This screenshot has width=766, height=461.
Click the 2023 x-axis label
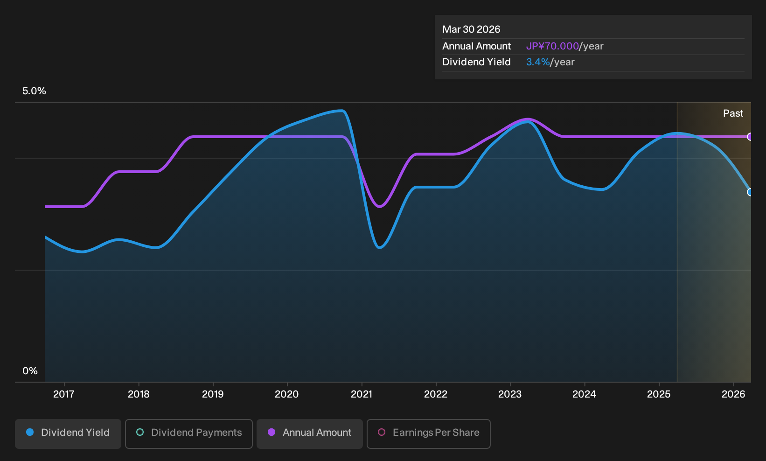pyautogui.click(x=510, y=394)
